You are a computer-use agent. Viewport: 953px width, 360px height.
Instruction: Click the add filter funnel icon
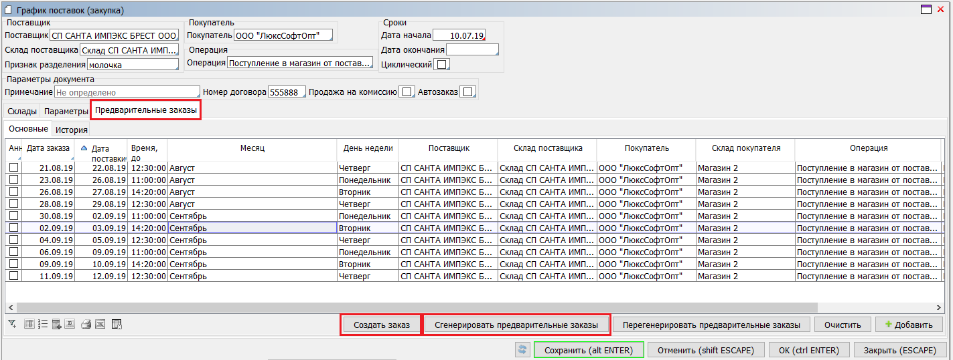point(12,325)
